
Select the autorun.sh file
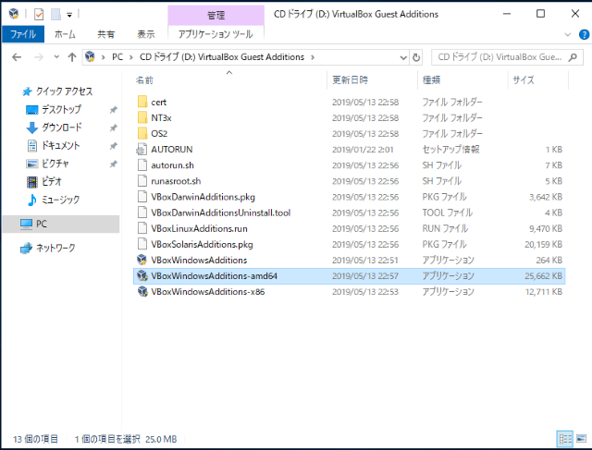click(173, 165)
